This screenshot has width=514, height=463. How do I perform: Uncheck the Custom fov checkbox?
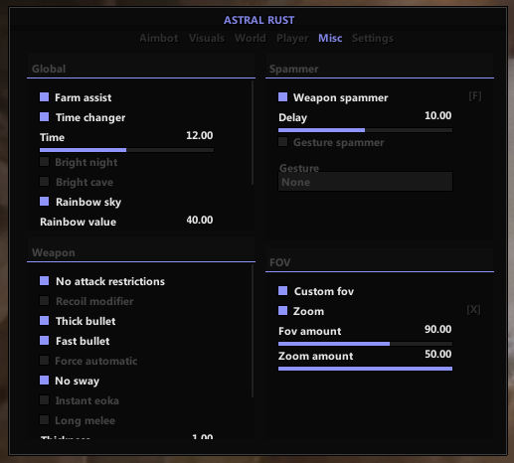point(283,291)
